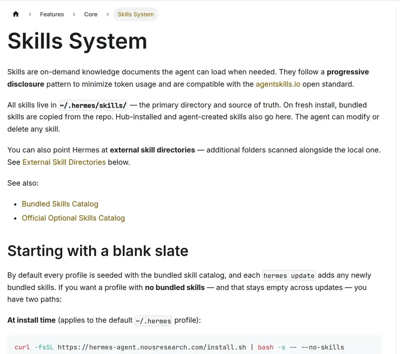Image resolution: width=400 pixels, height=354 pixels.
Task: Click the ~/.hermes/skills/ inline code
Action: 93,105
